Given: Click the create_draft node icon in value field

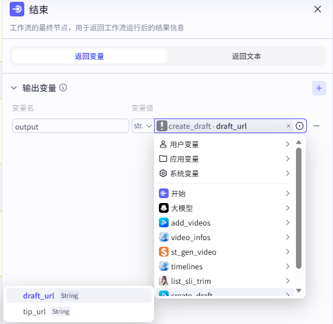Looking at the screenshot, I should tap(162, 126).
